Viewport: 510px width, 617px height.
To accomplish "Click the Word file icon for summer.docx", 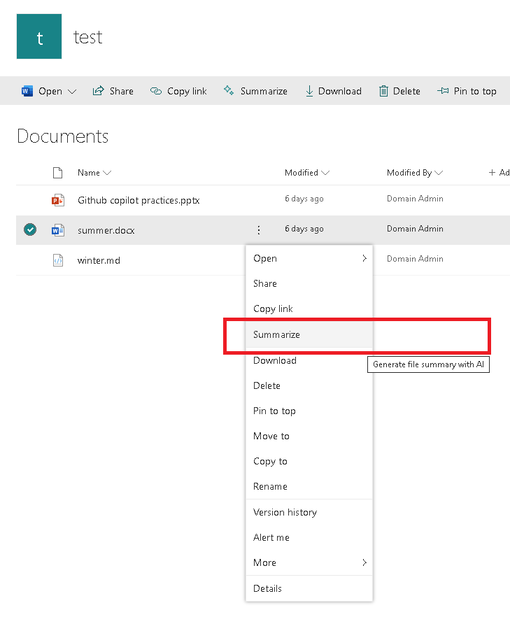I will (x=58, y=230).
